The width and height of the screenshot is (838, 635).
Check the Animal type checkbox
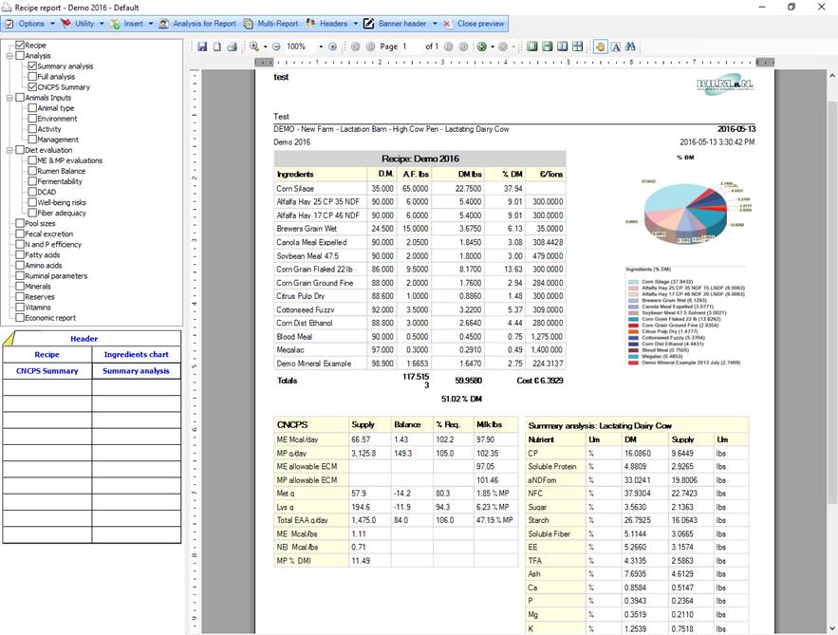(x=32, y=107)
